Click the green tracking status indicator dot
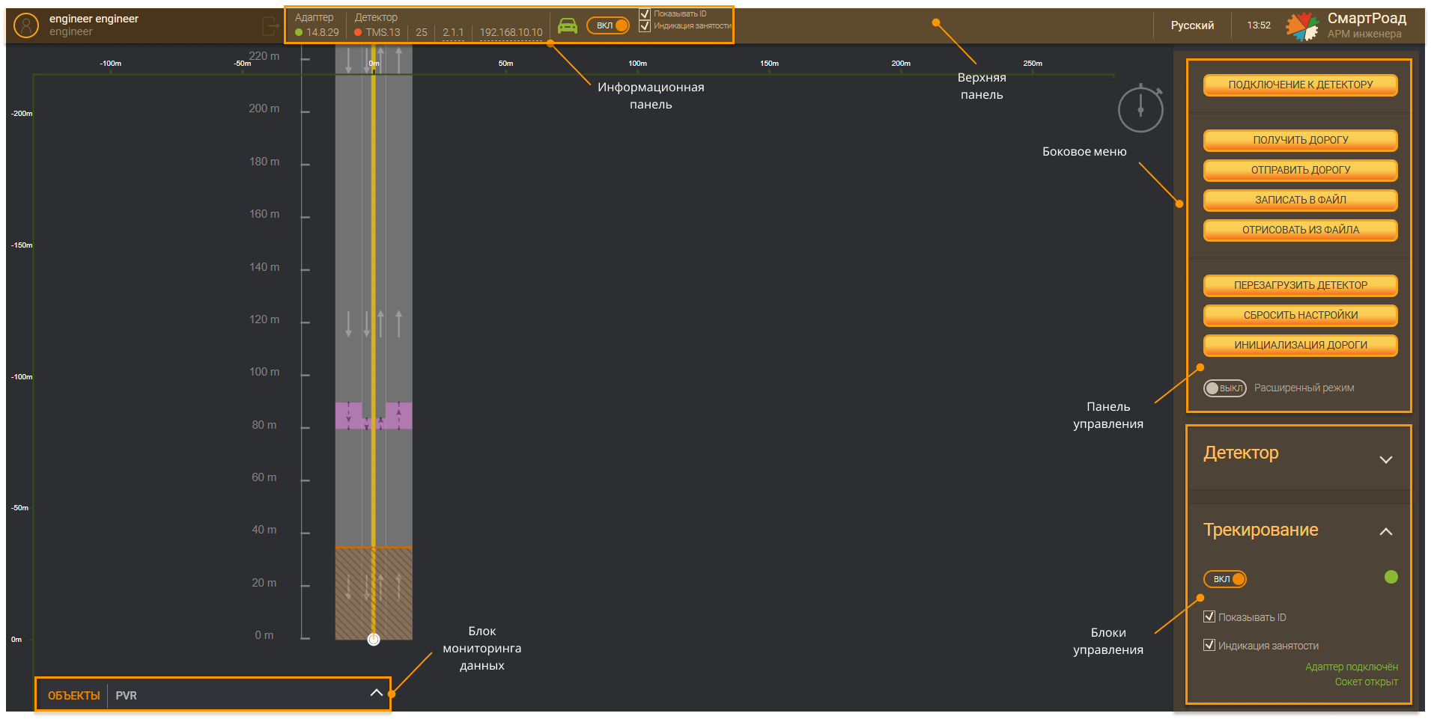 coord(1391,577)
